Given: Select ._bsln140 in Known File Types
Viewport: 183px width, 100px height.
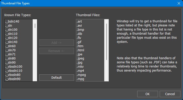Looking at the screenshot, I should pyautogui.click(x=19, y=22).
